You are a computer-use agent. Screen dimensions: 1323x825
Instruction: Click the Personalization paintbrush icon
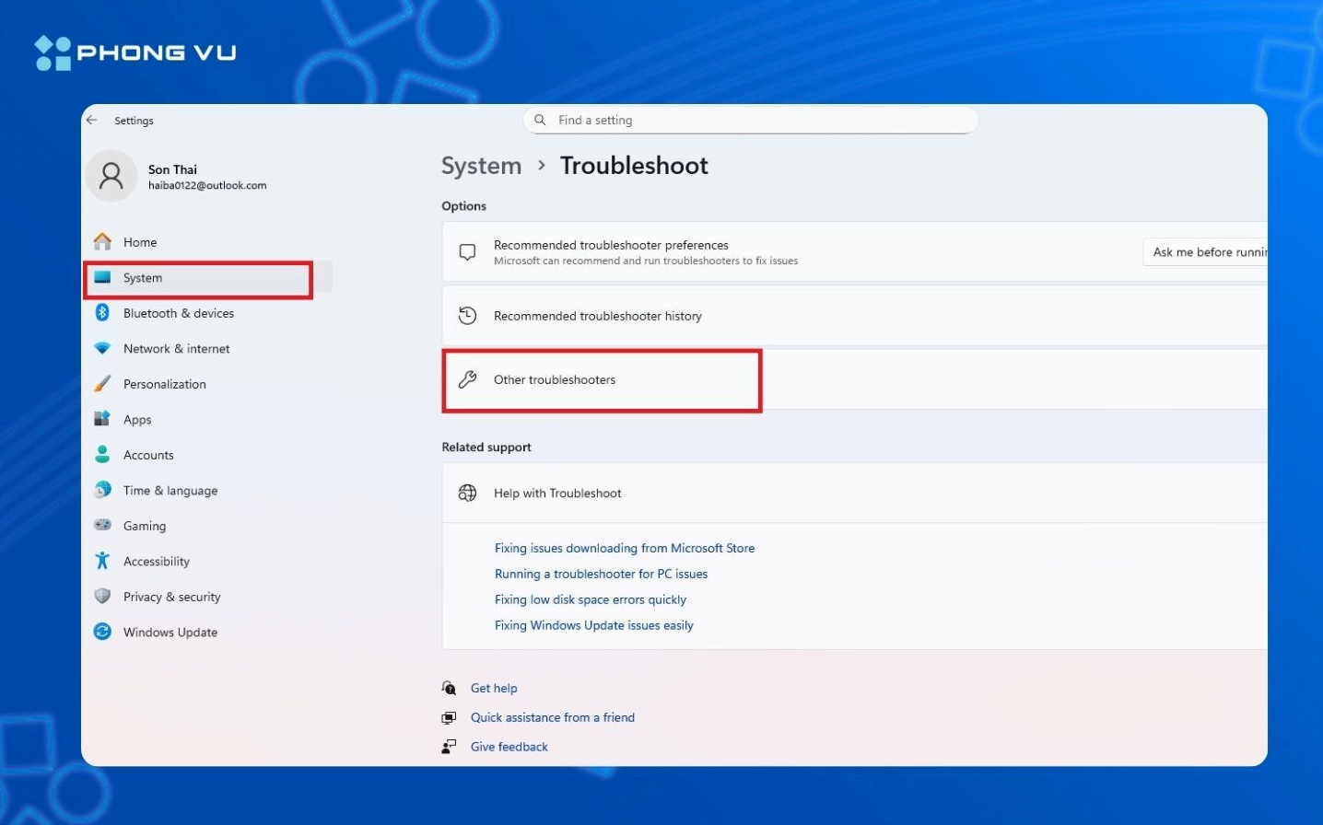pyautogui.click(x=102, y=383)
